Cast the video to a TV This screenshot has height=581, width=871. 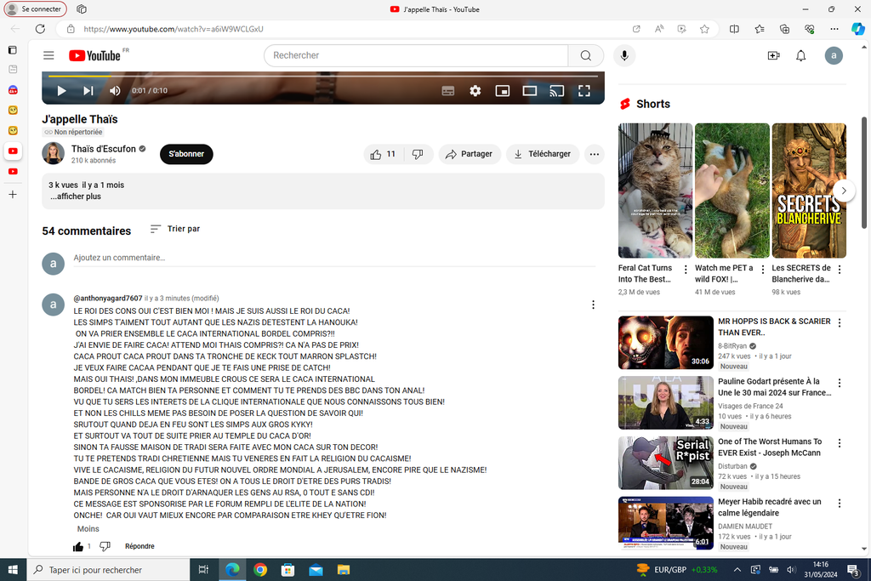(x=556, y=90)
